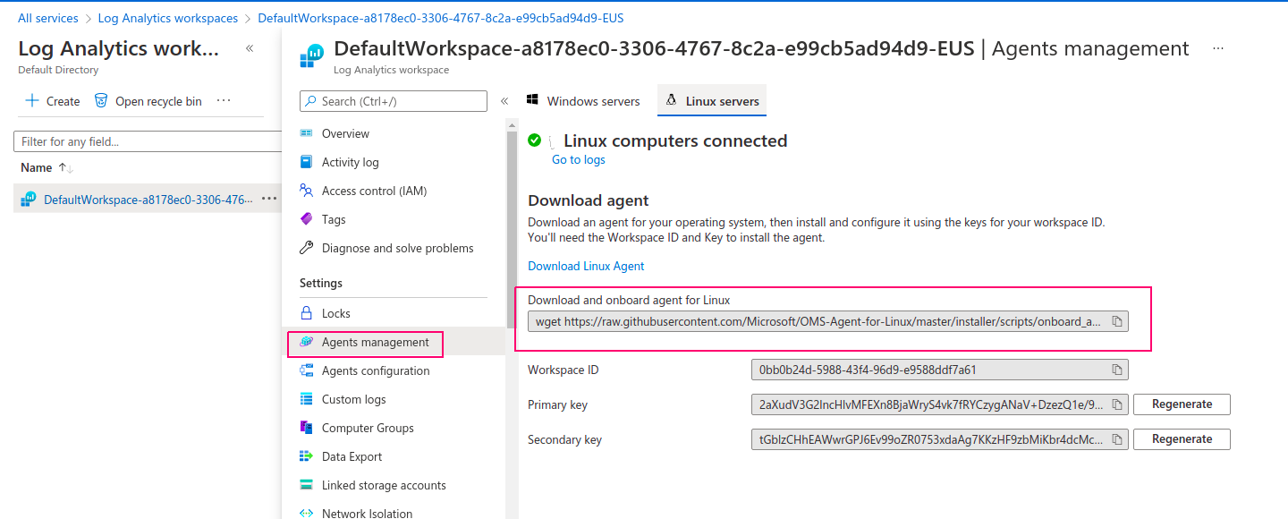Click the Computer Groups icon

pos(307,428)
